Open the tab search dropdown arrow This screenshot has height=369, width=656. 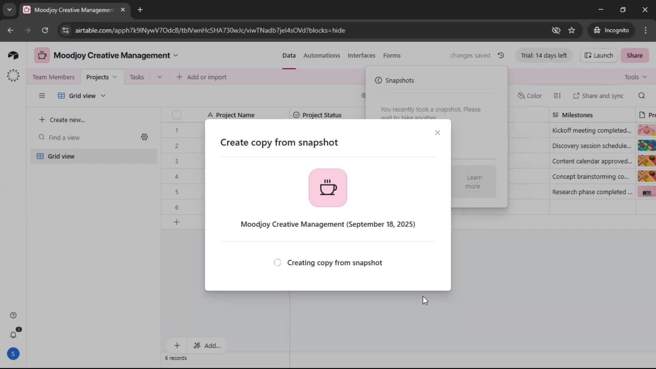[x=9, y=10]
